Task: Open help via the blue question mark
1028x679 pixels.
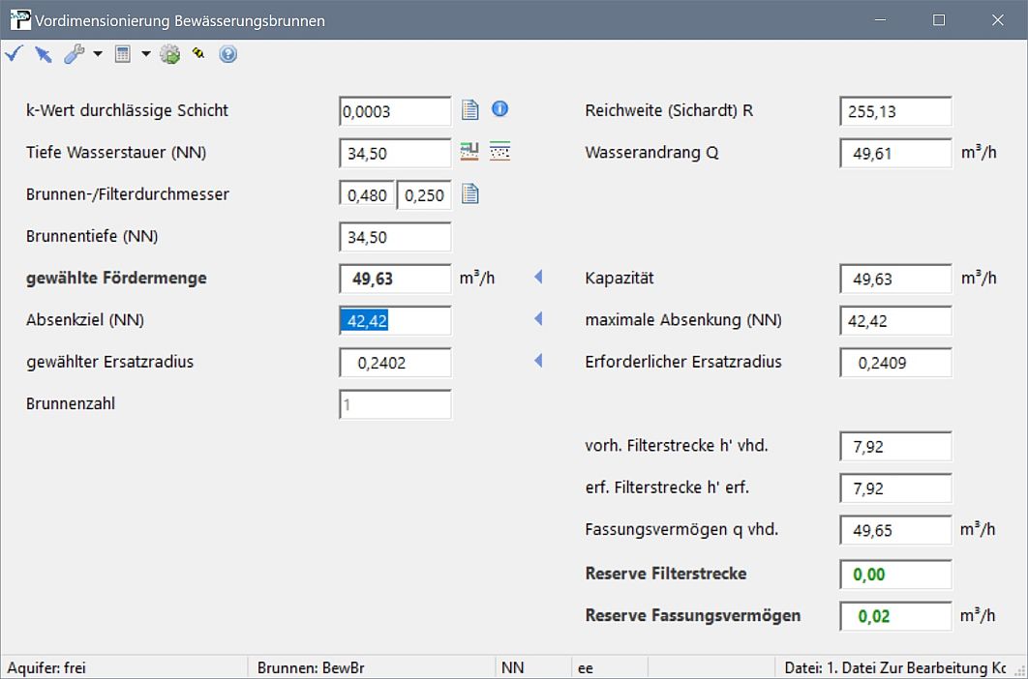Action: (227, 54)
